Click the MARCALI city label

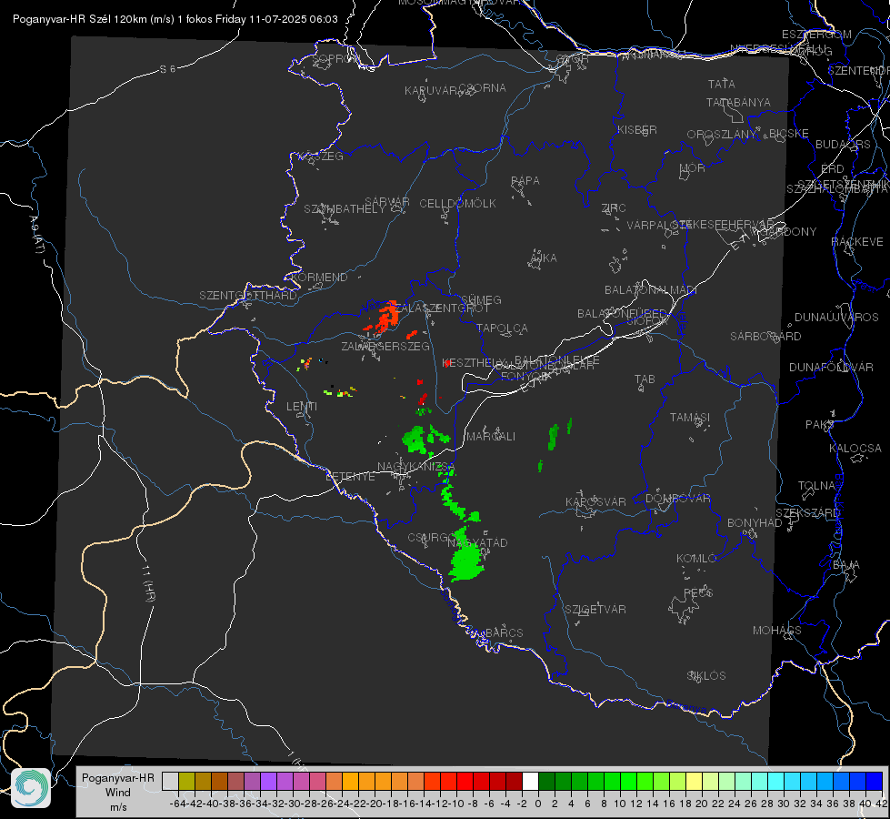[491, 437]
